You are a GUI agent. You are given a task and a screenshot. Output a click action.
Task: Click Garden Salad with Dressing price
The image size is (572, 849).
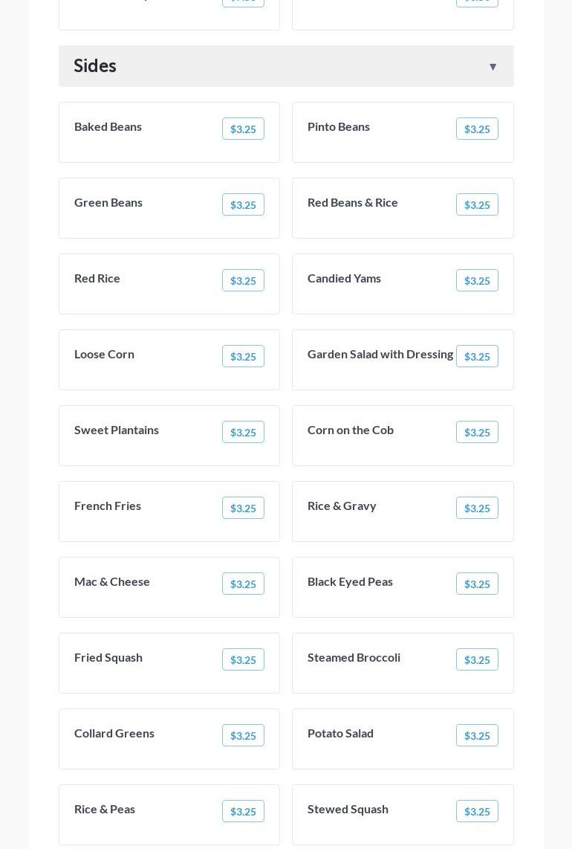(x=477, y=357)
